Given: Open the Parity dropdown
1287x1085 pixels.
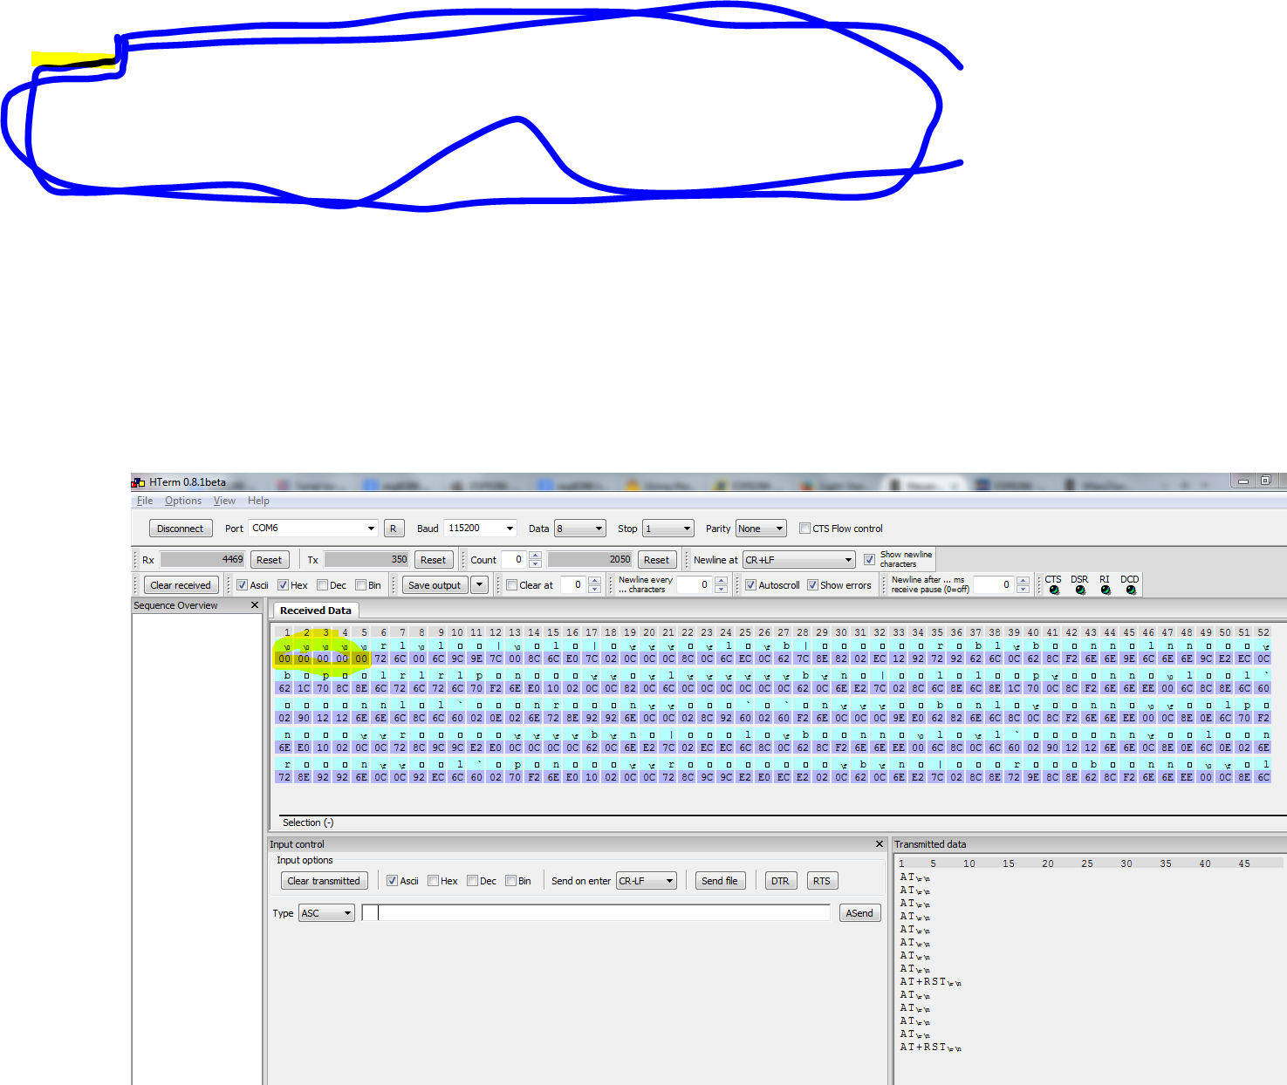Looking at the screenshot, I should point(761,529).
